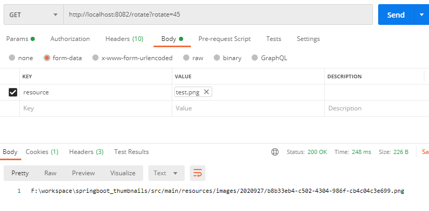Open the Text format dropdown
Viewport: 429px width, 211px height.
(167, 173)
